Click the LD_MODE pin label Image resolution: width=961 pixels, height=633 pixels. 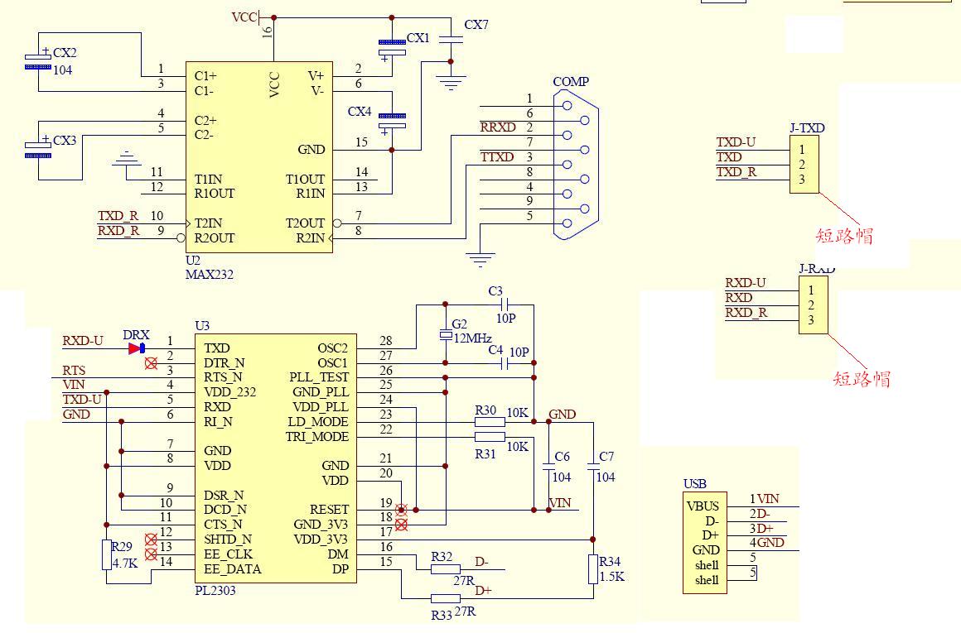tap(318, 422)
